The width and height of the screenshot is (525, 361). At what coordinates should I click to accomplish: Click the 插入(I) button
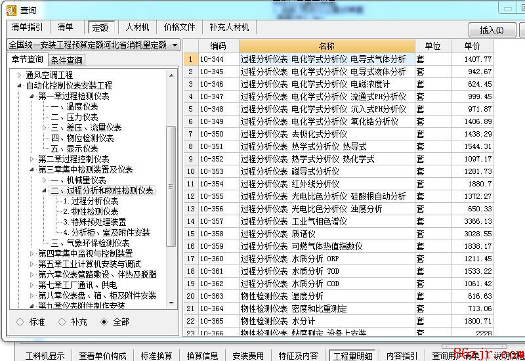tap(492, 30)
